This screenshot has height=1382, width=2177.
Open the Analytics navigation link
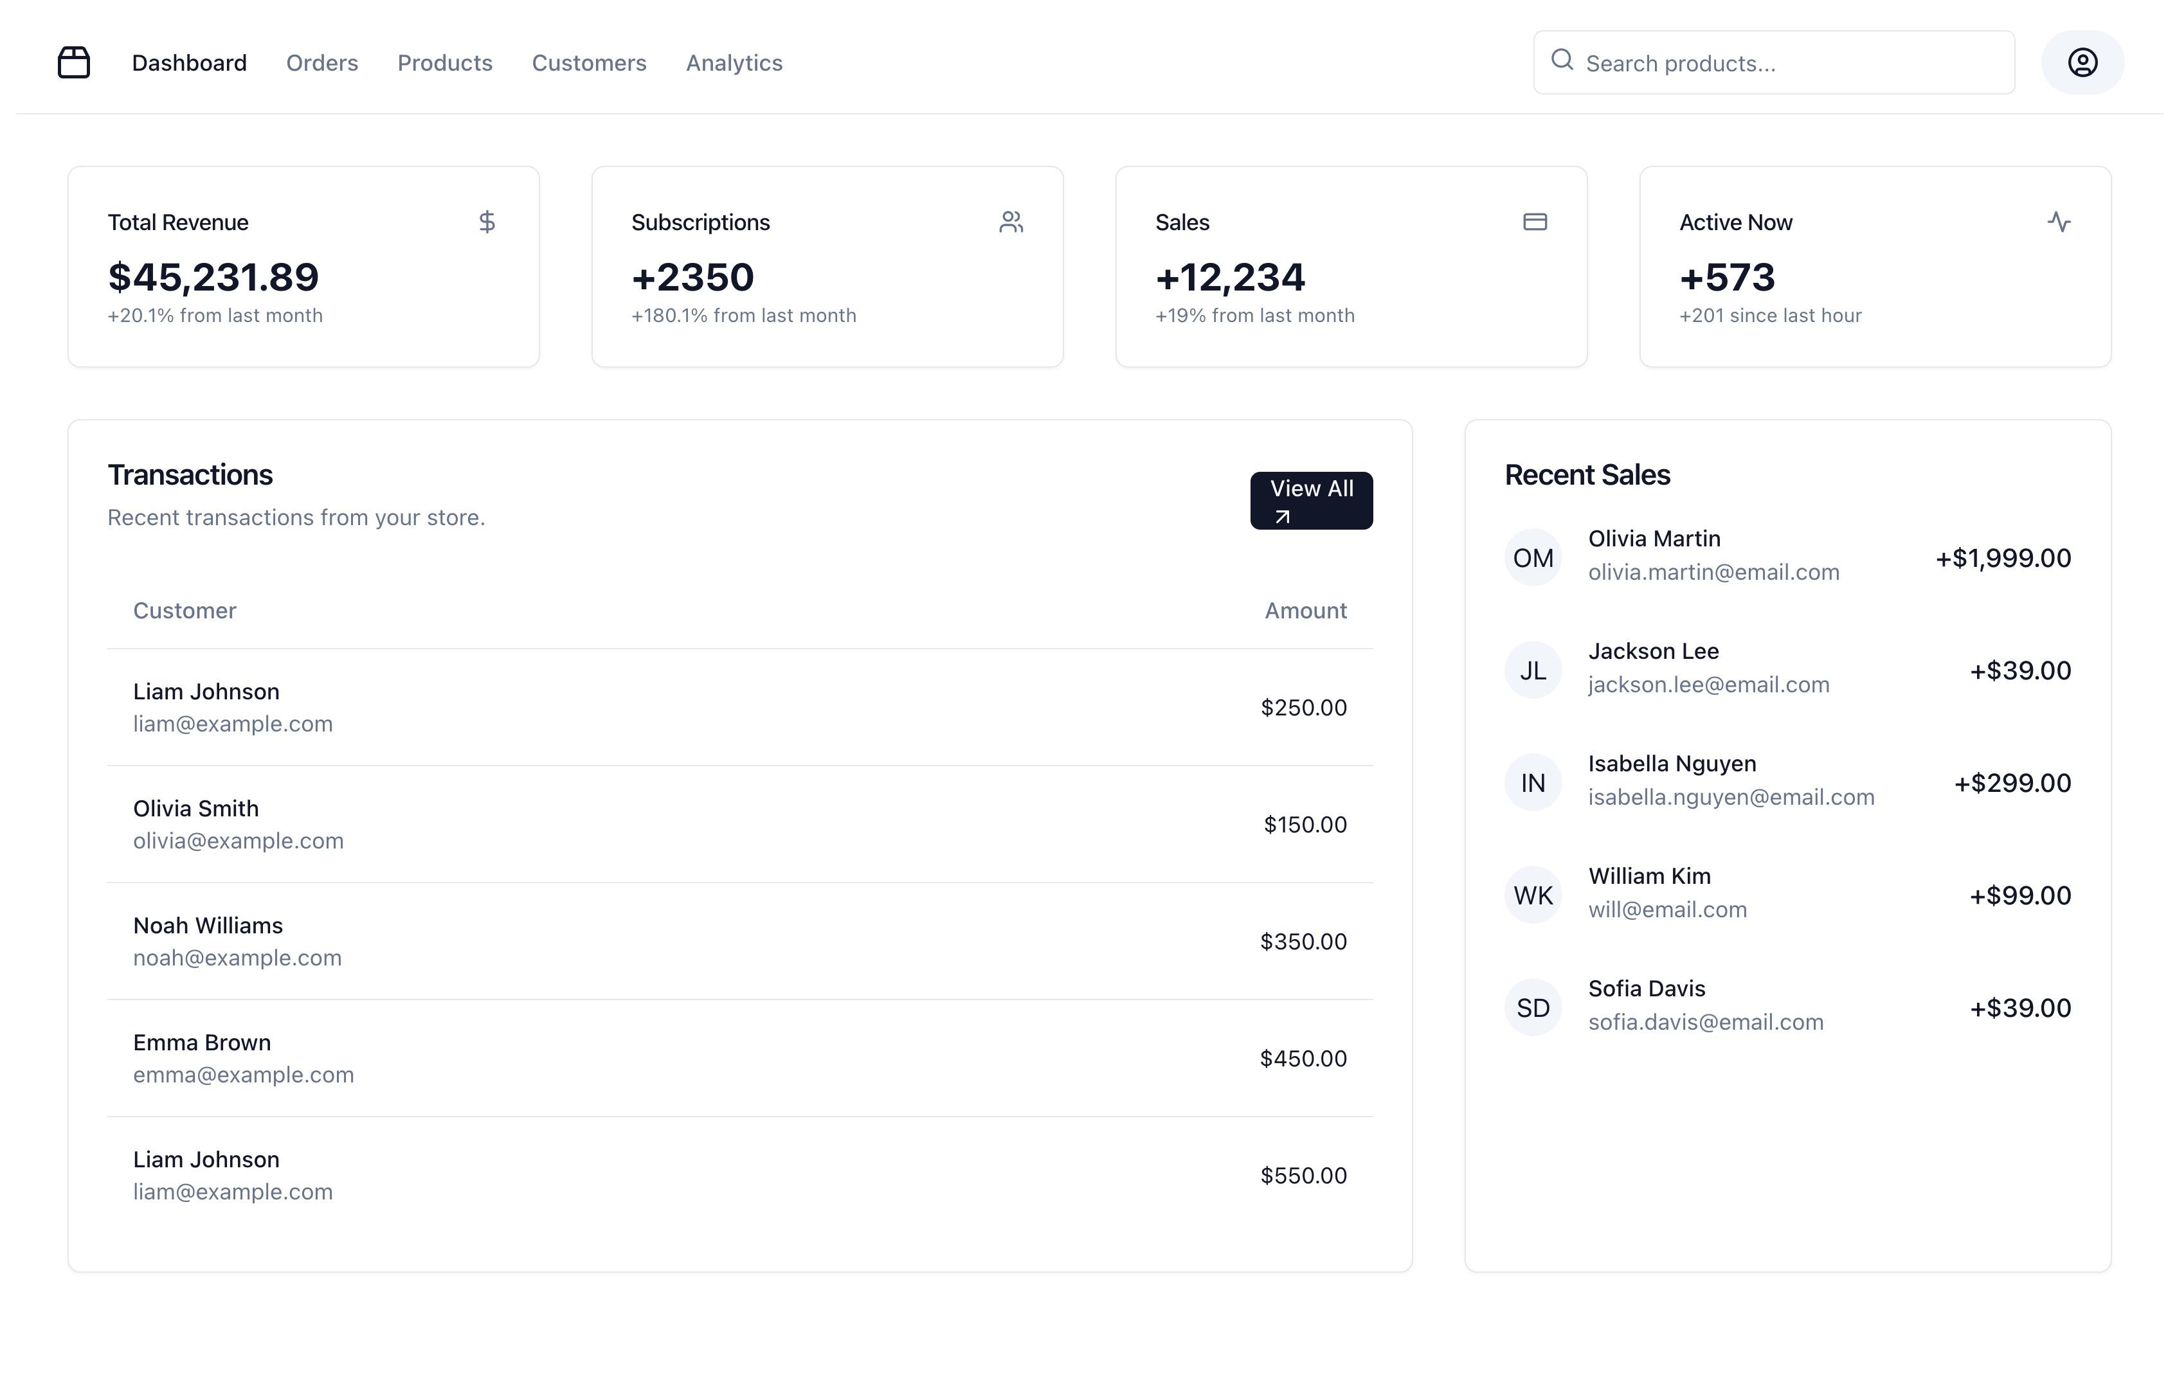(734, 62)
